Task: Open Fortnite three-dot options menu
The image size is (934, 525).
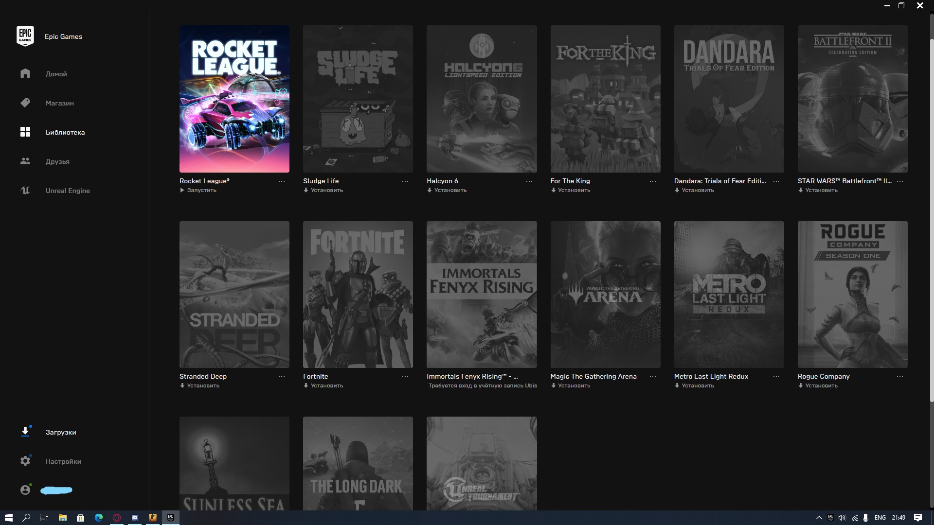Action: (405, 377)
